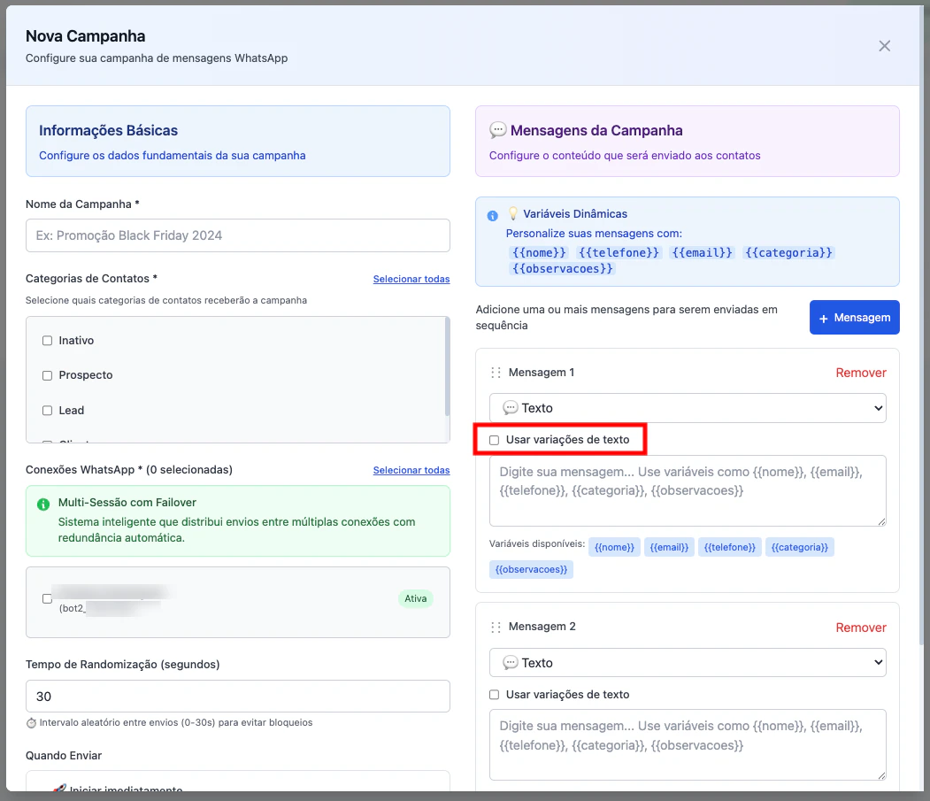Click the Informações Básicas heading
This screenshot has width=930, height=801.
[109, 130]
